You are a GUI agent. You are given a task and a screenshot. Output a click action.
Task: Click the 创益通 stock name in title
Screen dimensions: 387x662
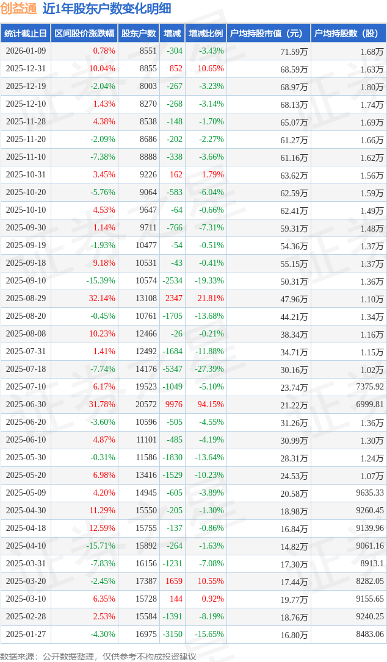click(19, 9)
